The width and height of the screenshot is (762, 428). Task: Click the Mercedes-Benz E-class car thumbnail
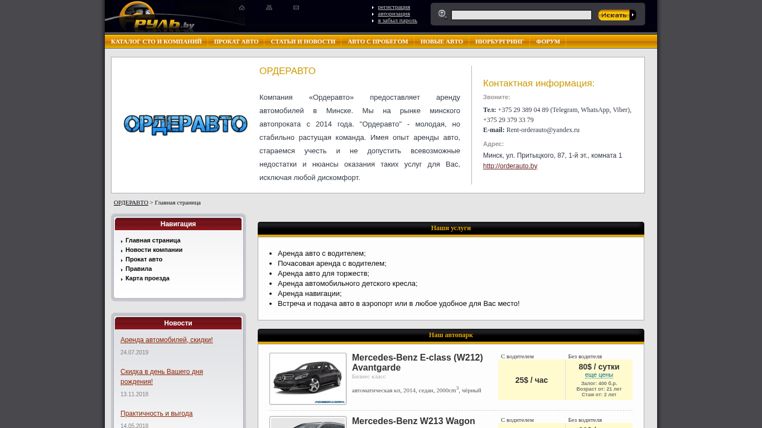[308, 378]
